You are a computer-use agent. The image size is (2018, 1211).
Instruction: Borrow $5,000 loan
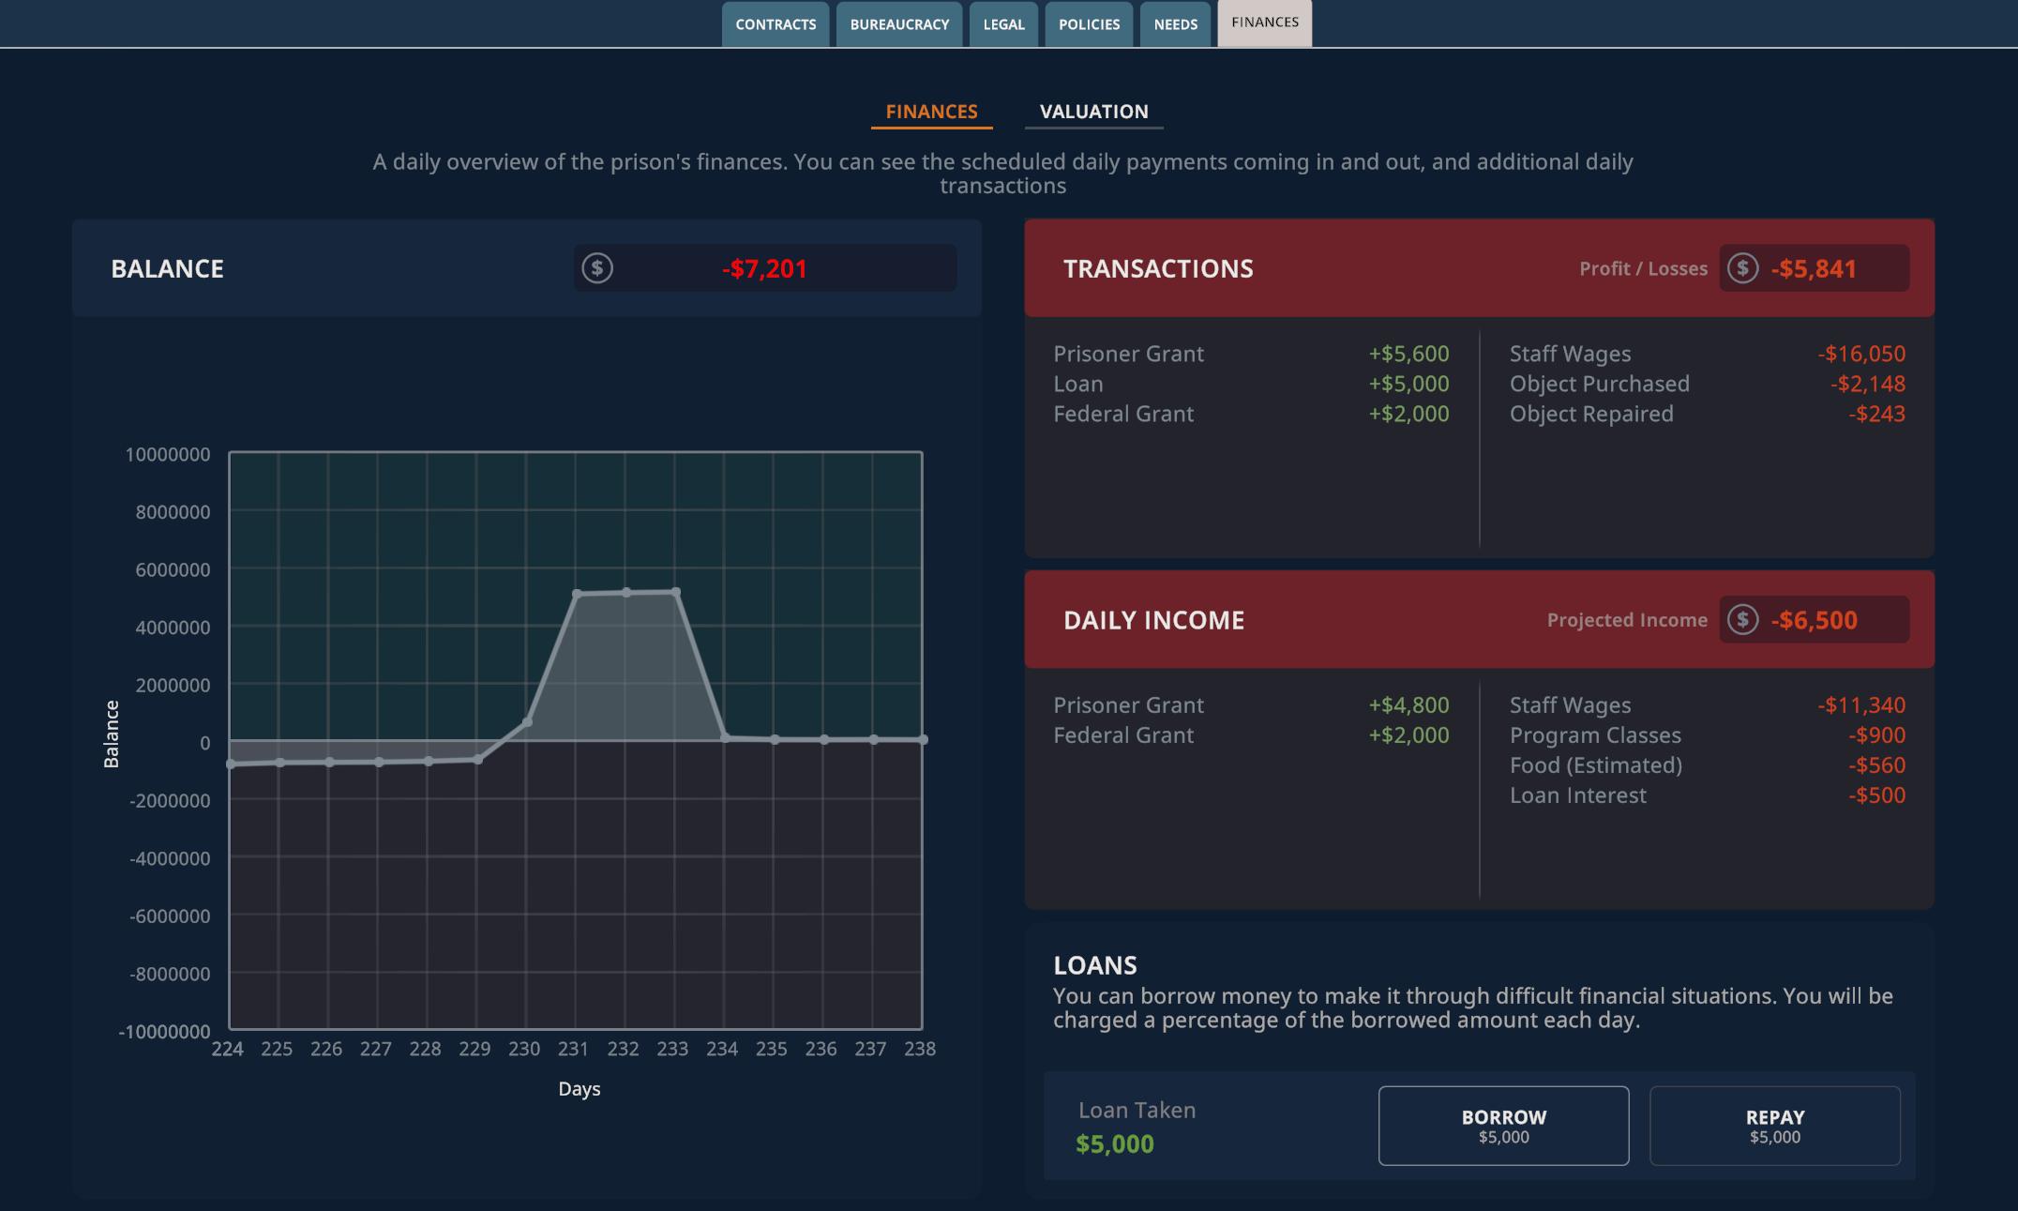click(x=1503, y=1126)
